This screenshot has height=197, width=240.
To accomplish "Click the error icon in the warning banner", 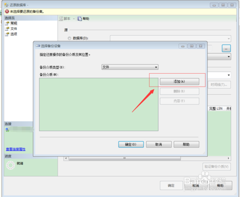I will pyautogui.click(x=7, y=12).
